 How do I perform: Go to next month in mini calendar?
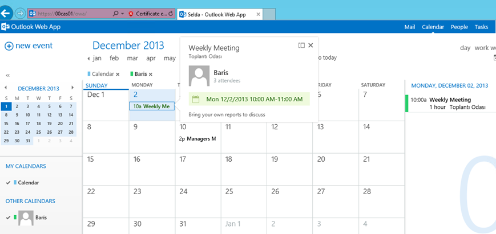(72, 88)
